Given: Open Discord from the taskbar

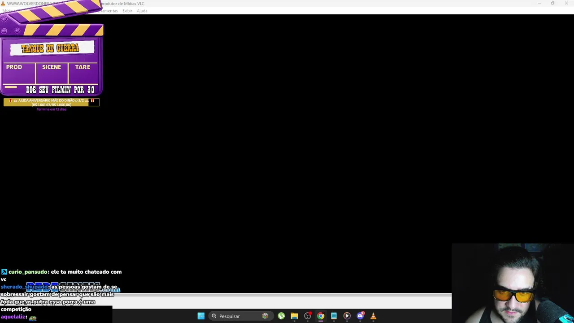Looking at the screenshot, I should point(360,316).
